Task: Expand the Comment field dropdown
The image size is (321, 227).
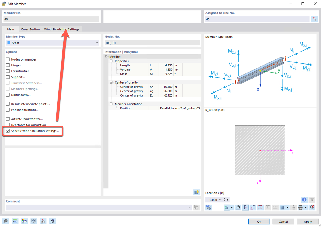Action: [190, 207]
